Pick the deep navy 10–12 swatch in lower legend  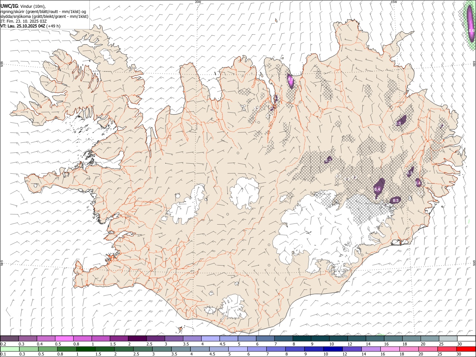coord(333,349)
